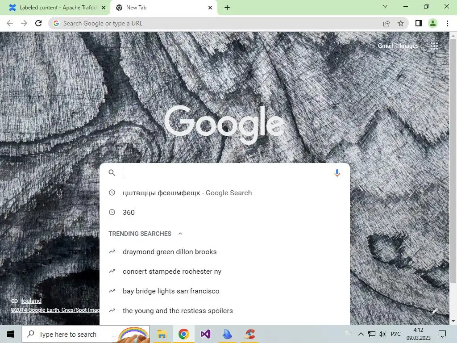Switch the РУС input language indicator
457x343 pixels.
(x=396, y=334)
